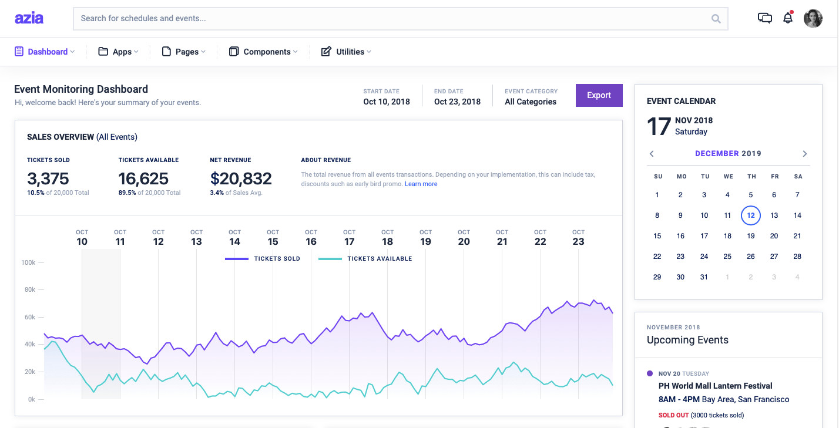Expand the Apps chevron
Viewport: 839px width, 428px height.
136,52
